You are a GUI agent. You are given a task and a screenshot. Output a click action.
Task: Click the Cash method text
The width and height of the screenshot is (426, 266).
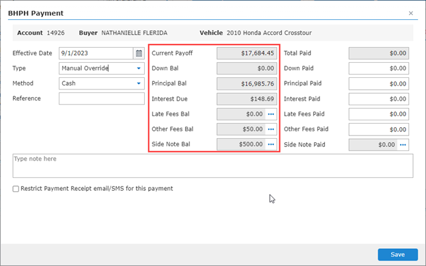coord(68,83)
